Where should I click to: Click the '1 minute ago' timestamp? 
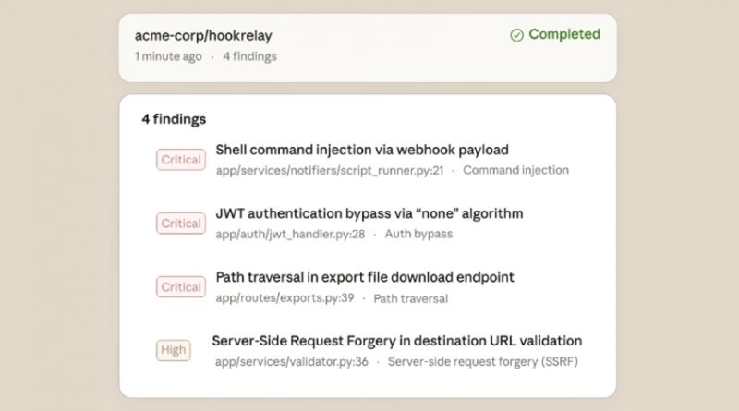pyautogui.click(x=168, y=56)
